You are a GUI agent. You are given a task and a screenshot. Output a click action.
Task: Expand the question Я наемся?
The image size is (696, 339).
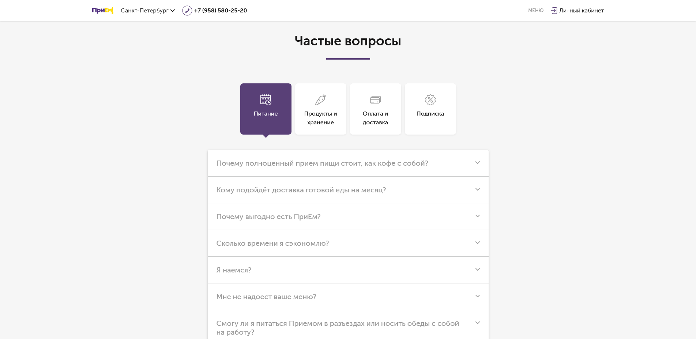pyautogui.click(x=348, y=270)
